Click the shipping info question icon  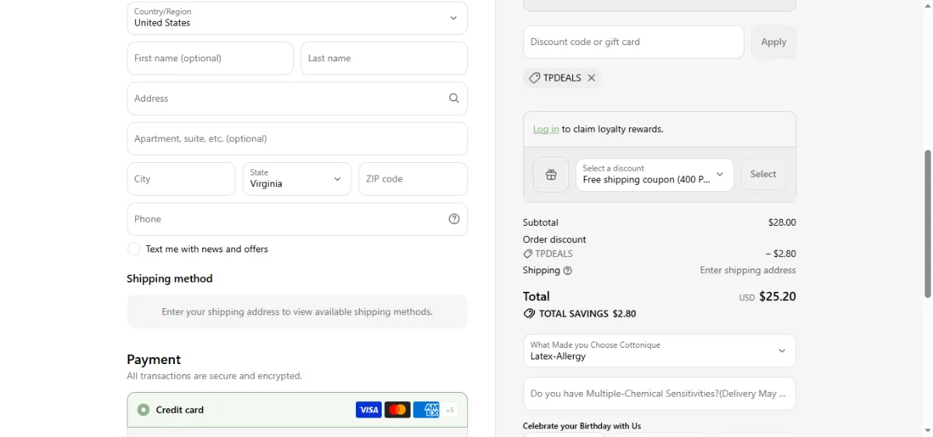click(x=568, y=271)
